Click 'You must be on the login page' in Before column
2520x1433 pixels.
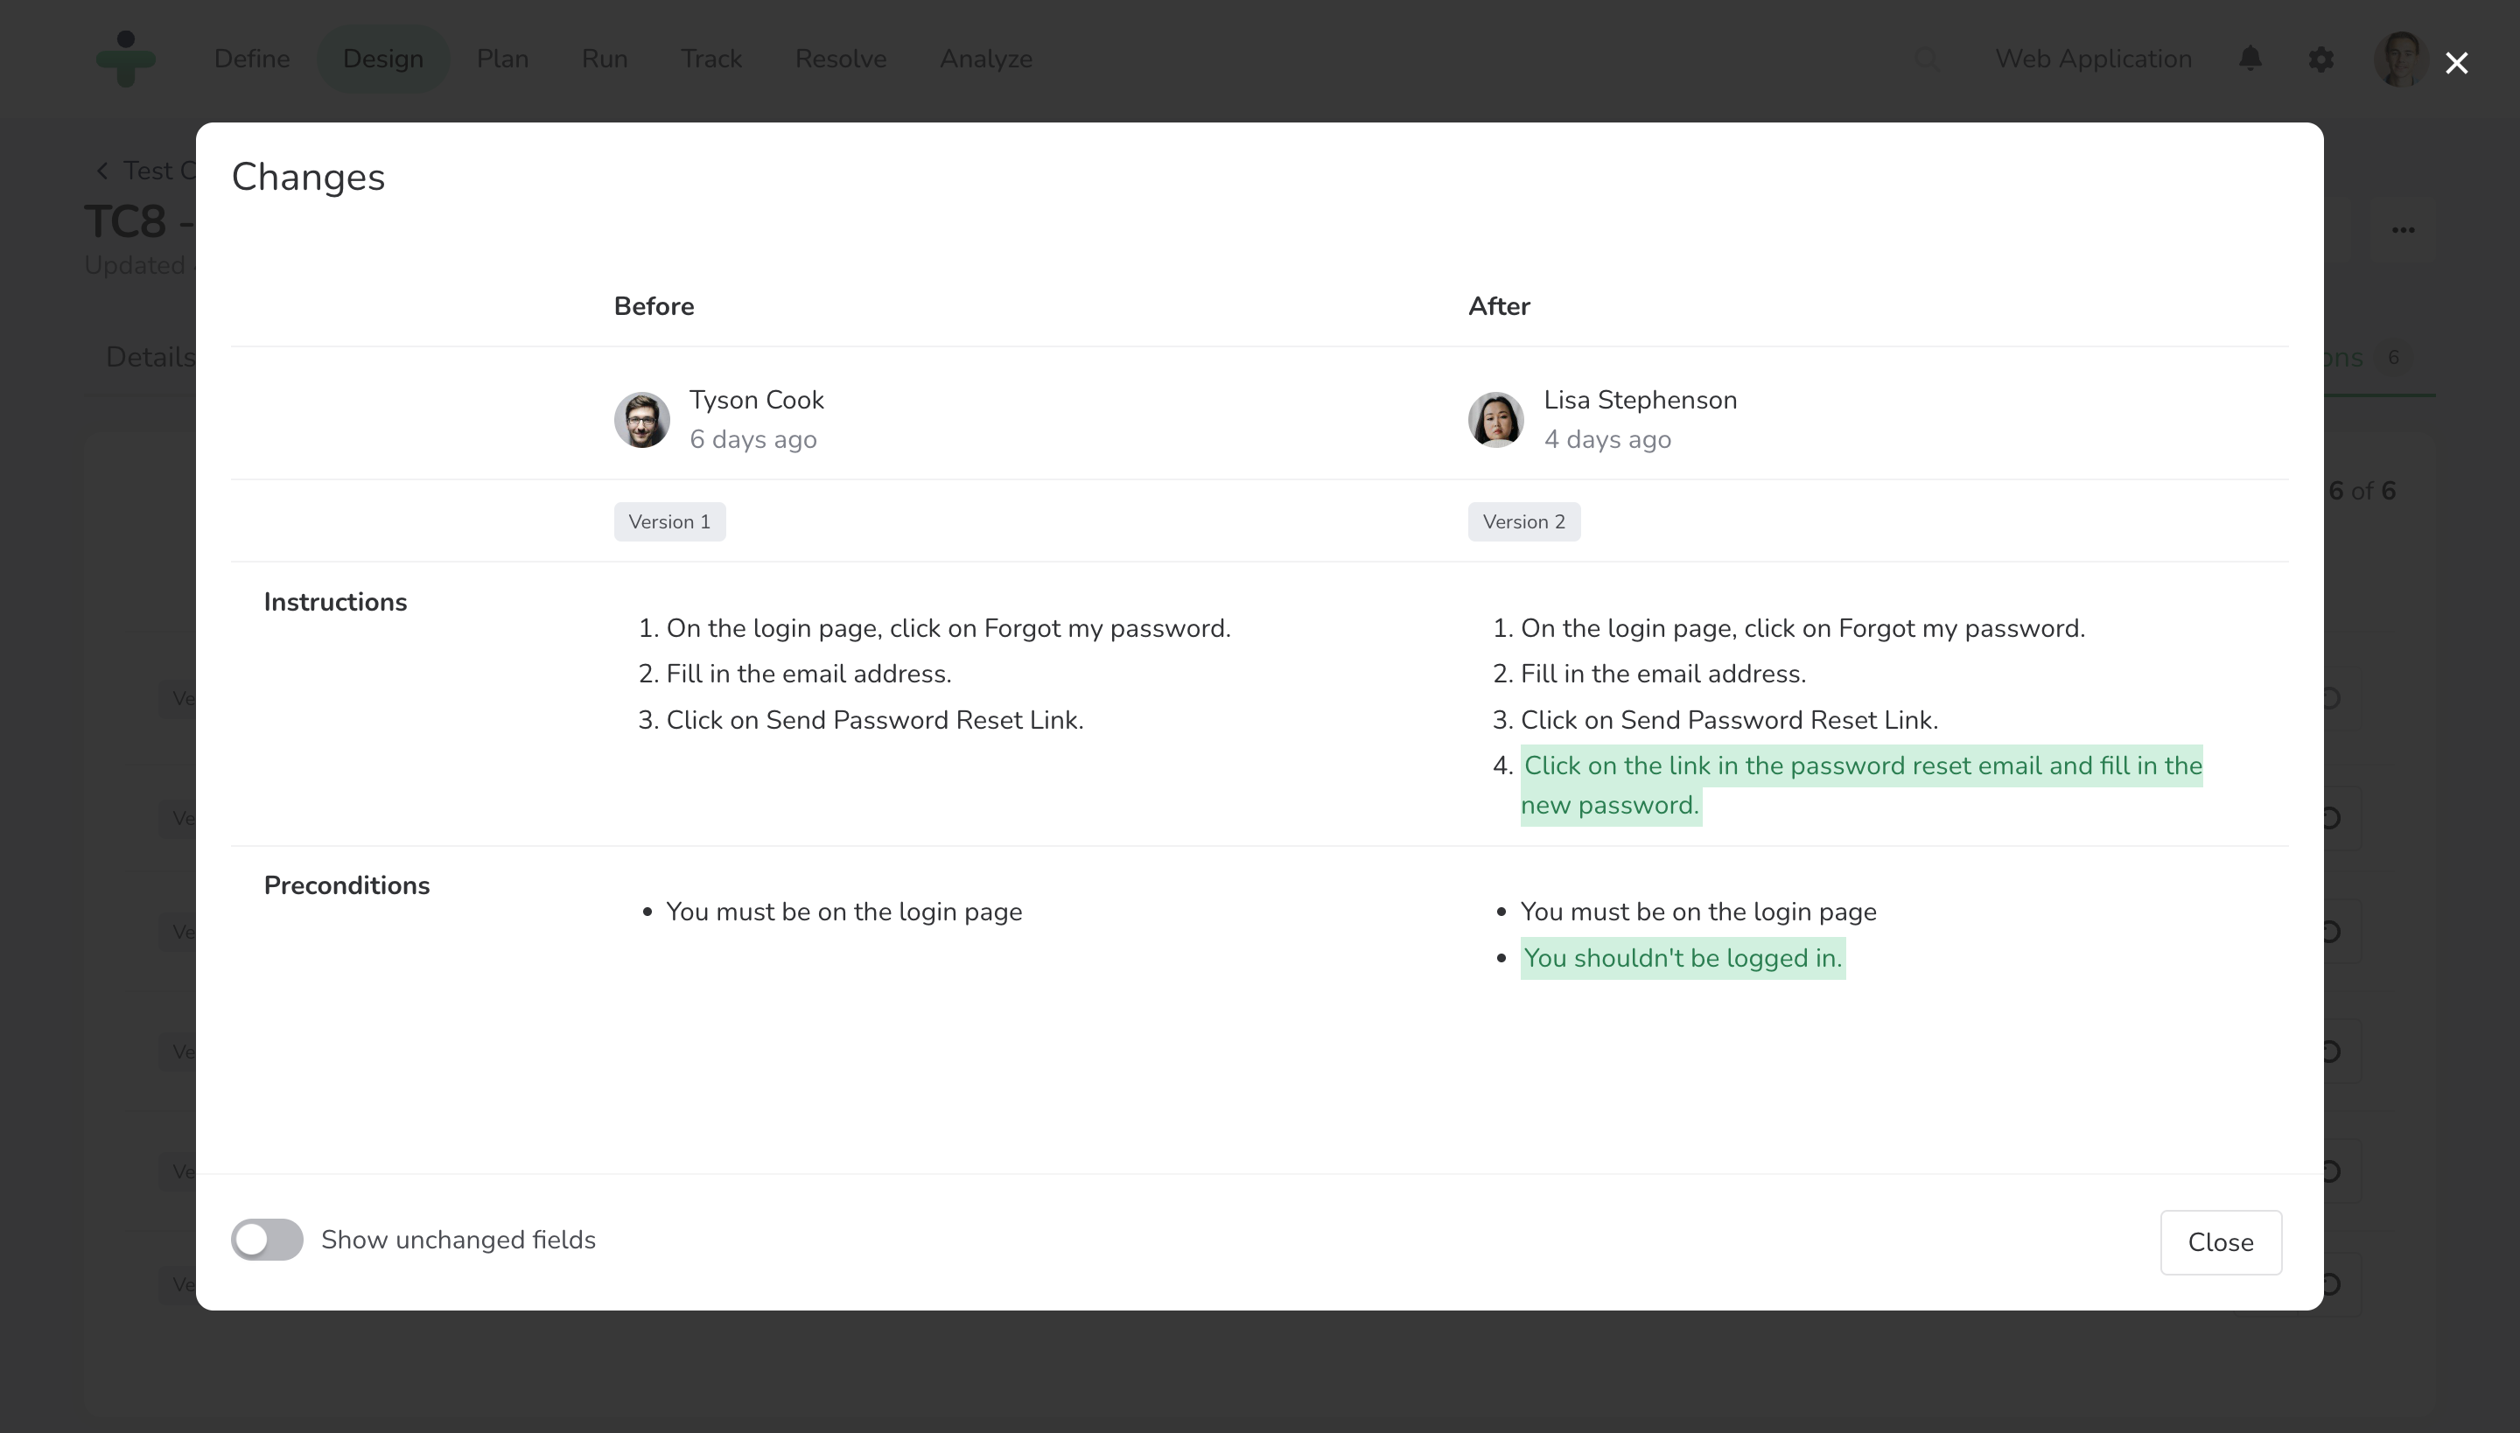[844, 912]
